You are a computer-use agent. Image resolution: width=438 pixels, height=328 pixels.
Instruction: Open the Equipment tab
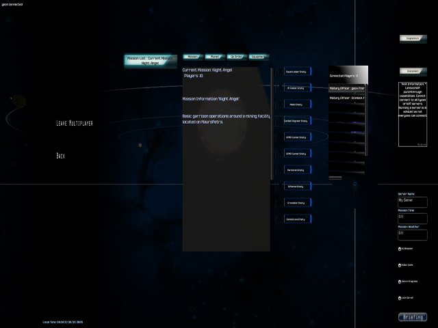(259, 57)
